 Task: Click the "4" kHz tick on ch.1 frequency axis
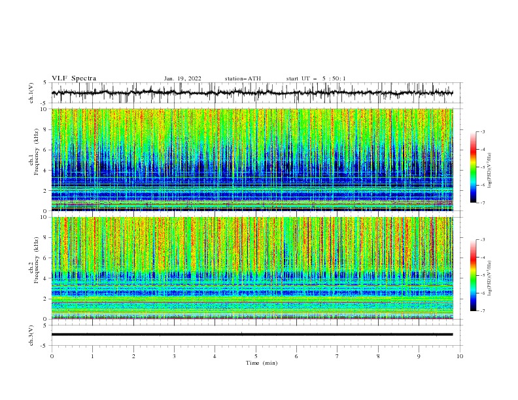(x=46, y=171)
